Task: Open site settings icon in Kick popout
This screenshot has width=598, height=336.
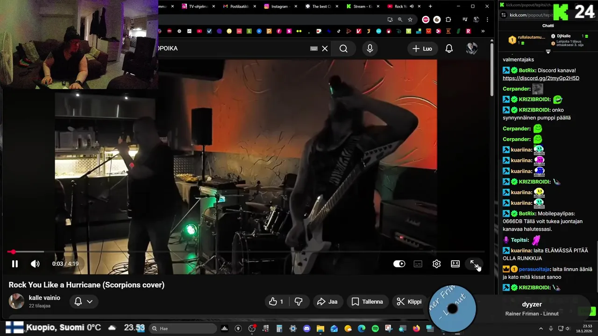Action: coord(504,15)
